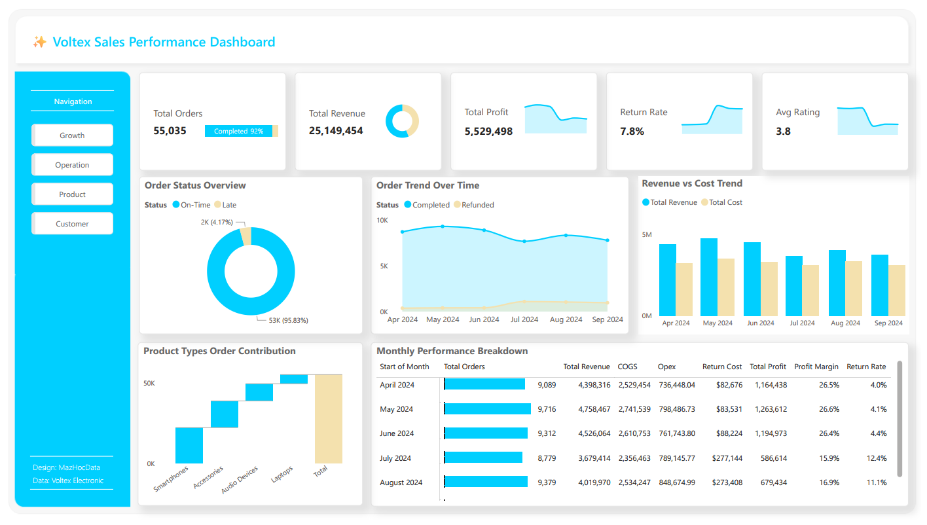Click the Design: MazHocData credit text

coord(66,467)
